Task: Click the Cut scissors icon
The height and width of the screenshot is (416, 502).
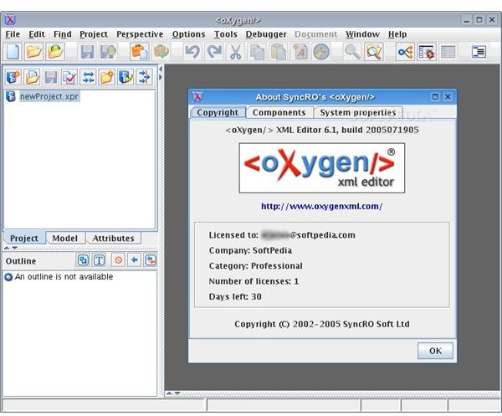Action: [x=236, y=52]
